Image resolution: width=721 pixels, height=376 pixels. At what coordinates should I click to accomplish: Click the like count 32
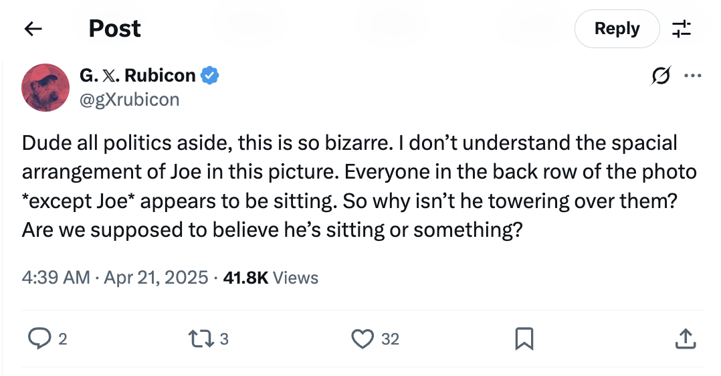pos(390,339)
